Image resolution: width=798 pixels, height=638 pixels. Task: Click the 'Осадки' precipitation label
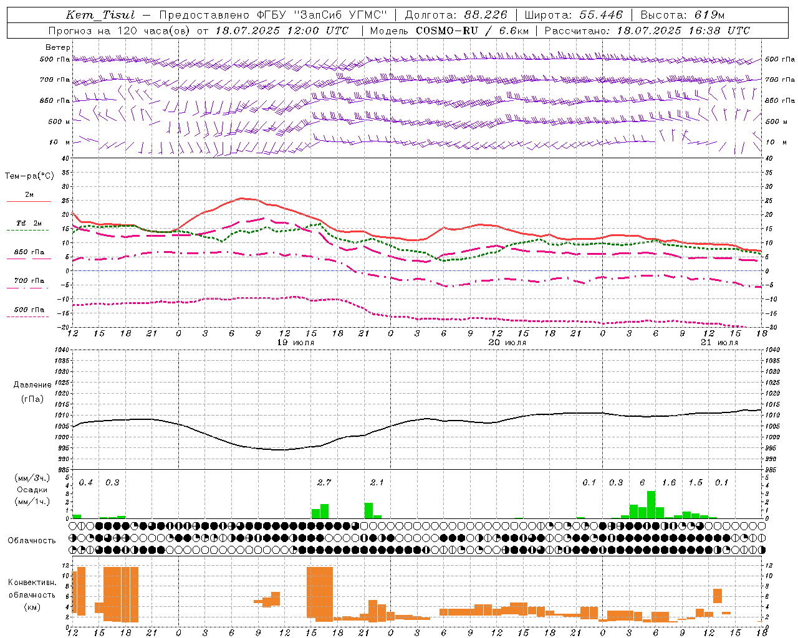(x=32, y=490)
